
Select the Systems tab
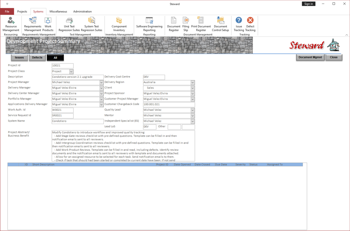coord(38,11)
